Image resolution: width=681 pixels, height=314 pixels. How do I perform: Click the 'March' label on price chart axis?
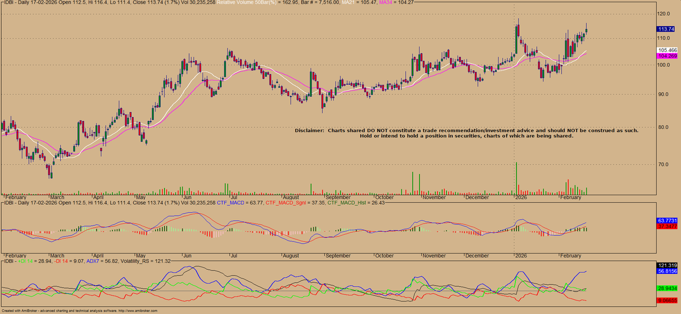click(57, 197)
